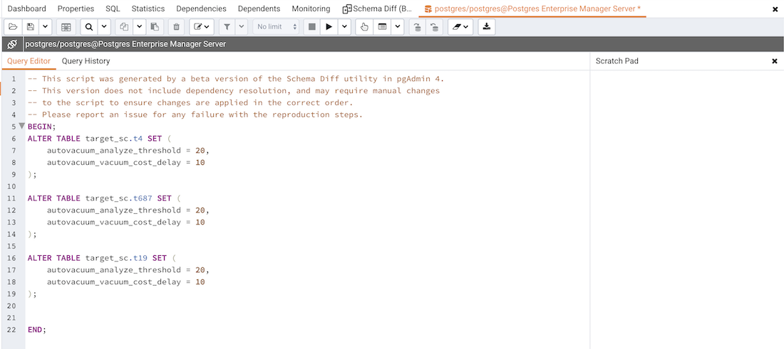
Task: Open the No limit row limit selector
Action: tap(277, 27)
